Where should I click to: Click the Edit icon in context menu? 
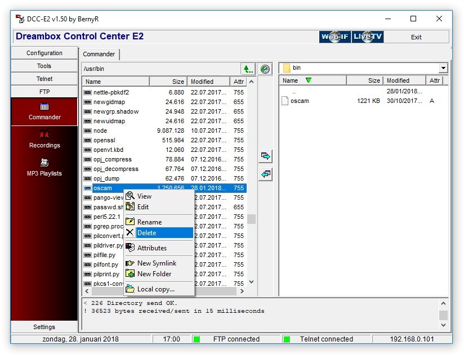click(x=130, y=206)
